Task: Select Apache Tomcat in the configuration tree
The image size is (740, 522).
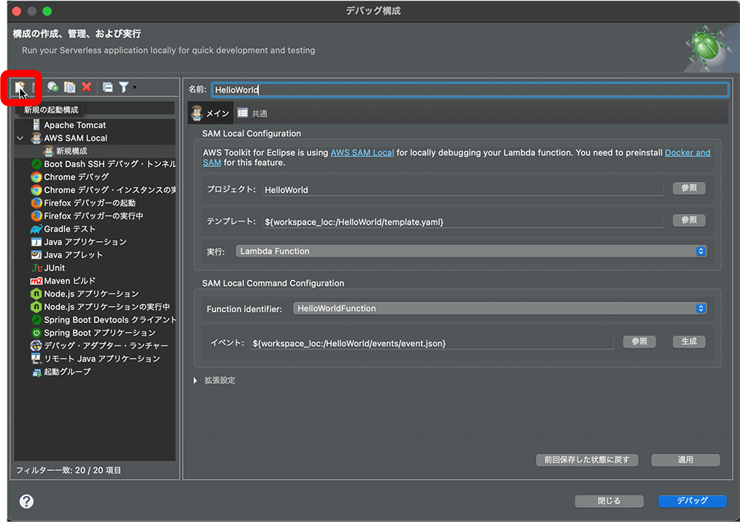Action: [74, 125]
